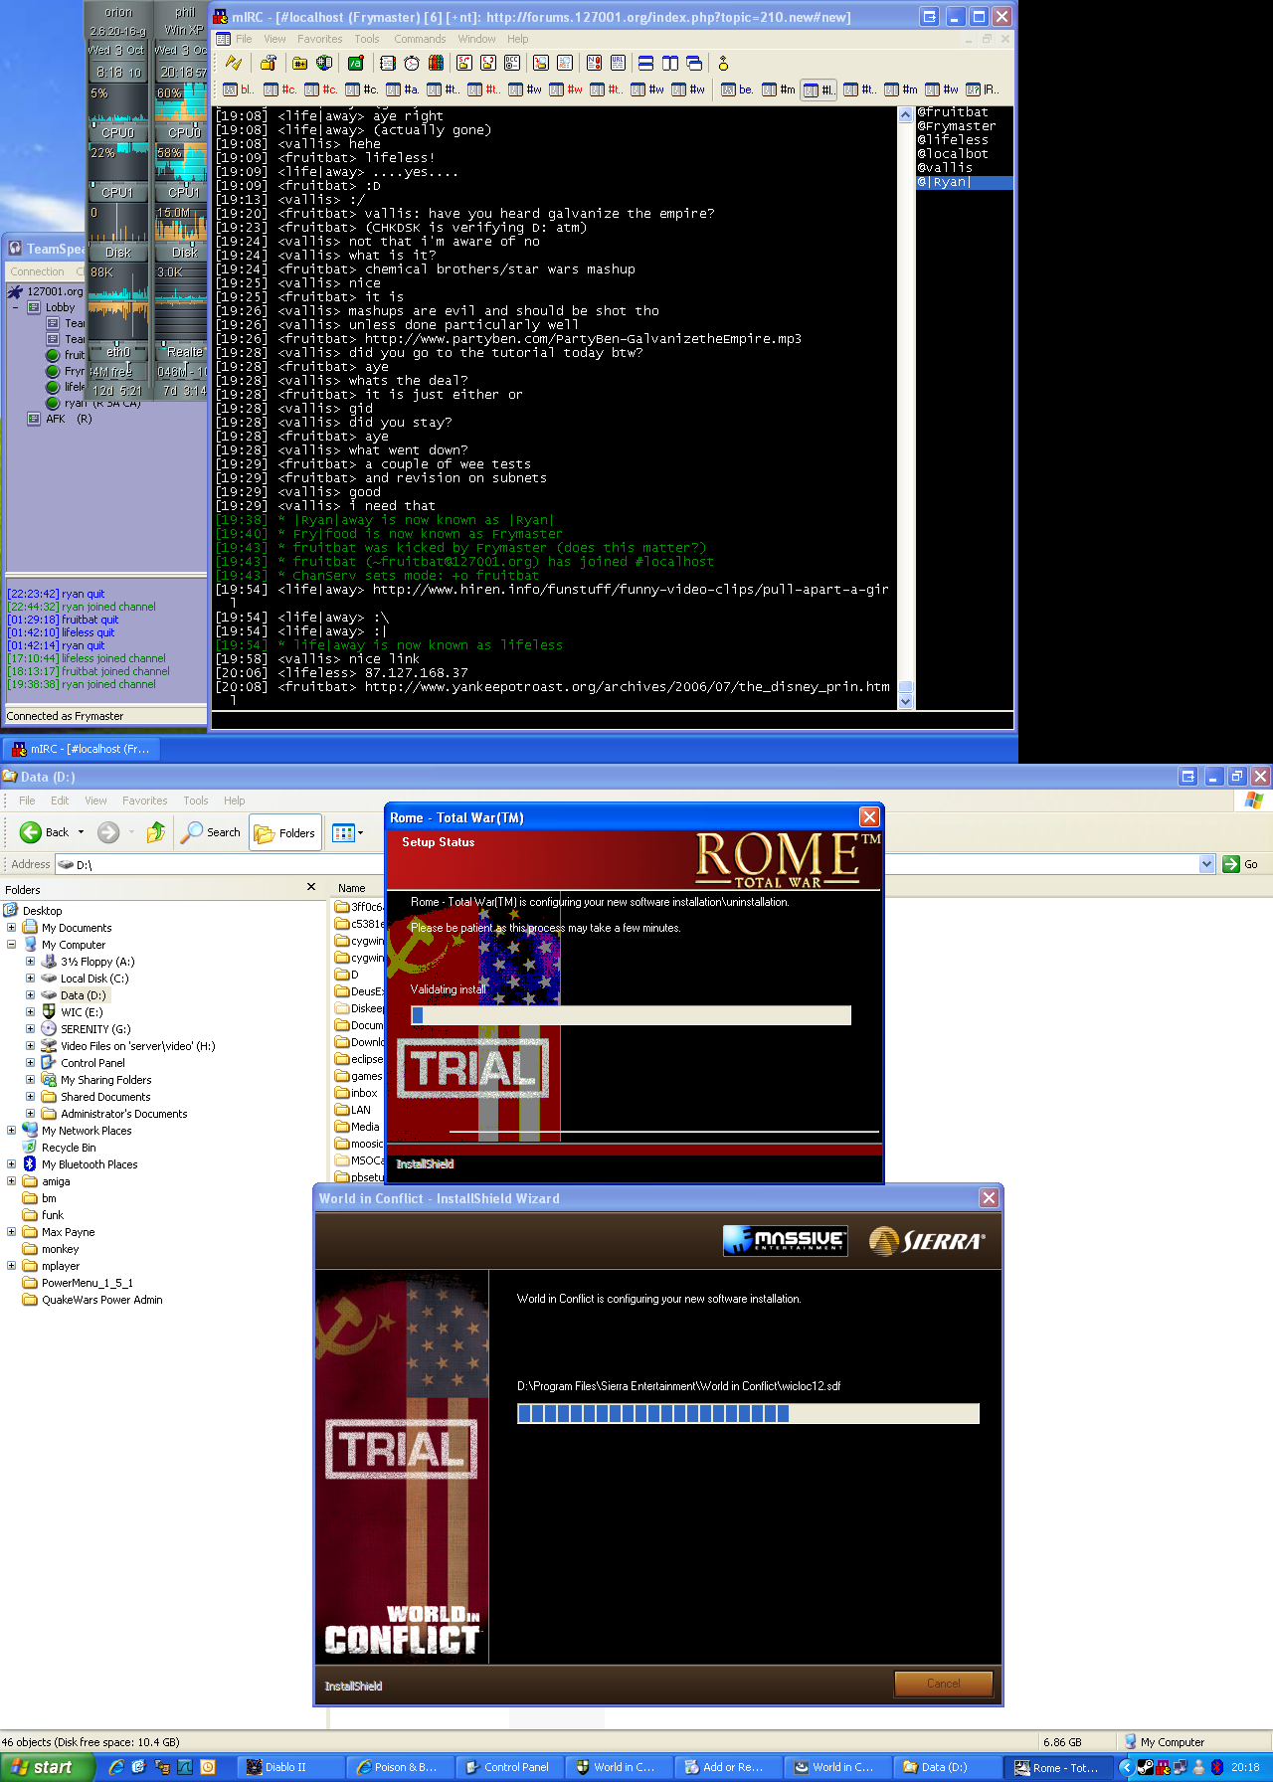Open mIRC Channels folder icon
The image size is (1273, 1782).
click(x=299, y=63)
